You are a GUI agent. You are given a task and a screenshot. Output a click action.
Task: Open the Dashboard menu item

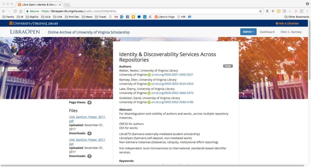coord(267,32)
